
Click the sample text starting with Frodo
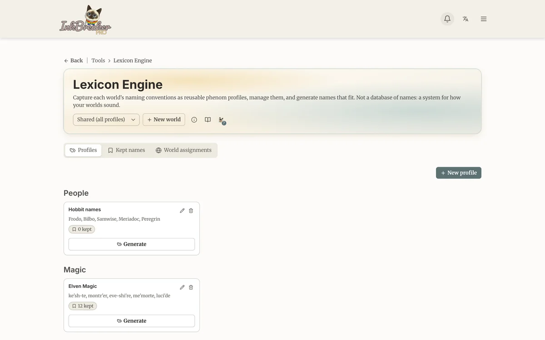coord(114,219)
